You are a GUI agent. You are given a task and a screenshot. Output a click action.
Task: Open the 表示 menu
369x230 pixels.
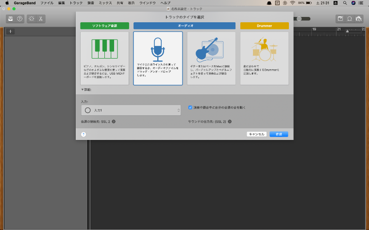pyautogui.click(x=131, y=3)
